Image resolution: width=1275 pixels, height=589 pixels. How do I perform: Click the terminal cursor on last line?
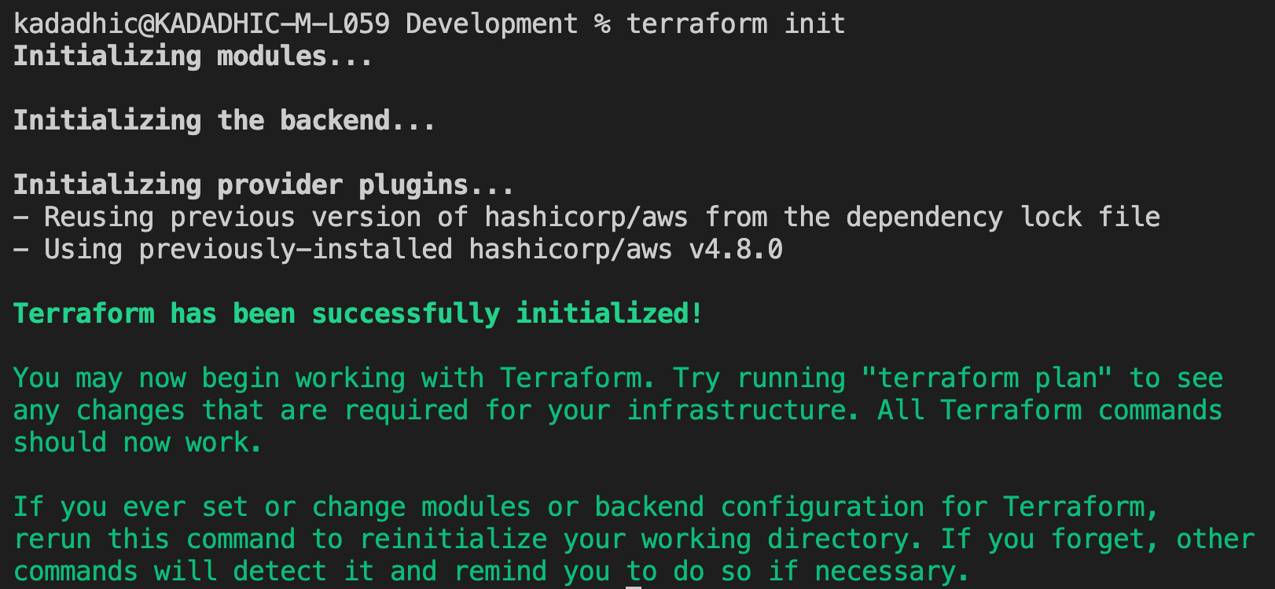[634, 585]
